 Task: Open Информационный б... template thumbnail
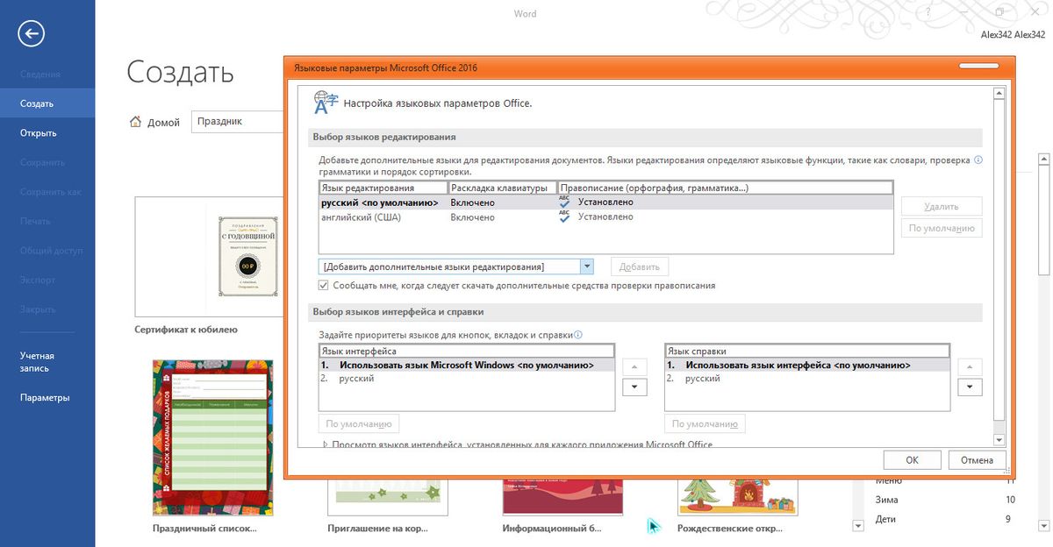pyautogui.click(x=562, y=497)
